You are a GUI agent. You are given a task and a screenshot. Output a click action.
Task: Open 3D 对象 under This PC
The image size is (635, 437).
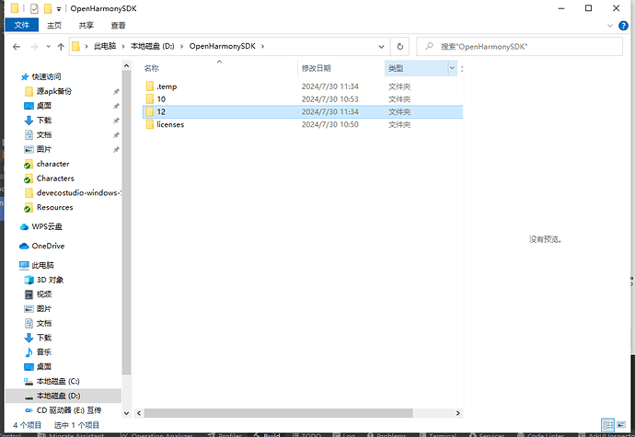tap(50, 280)
